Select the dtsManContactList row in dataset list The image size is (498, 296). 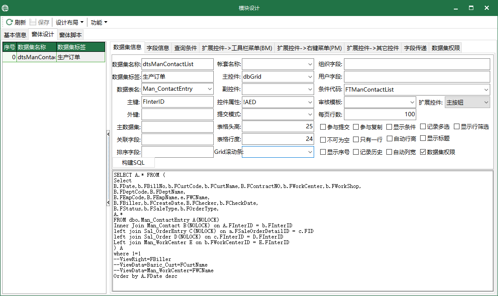pyautogui.click(x=54, y=57)
